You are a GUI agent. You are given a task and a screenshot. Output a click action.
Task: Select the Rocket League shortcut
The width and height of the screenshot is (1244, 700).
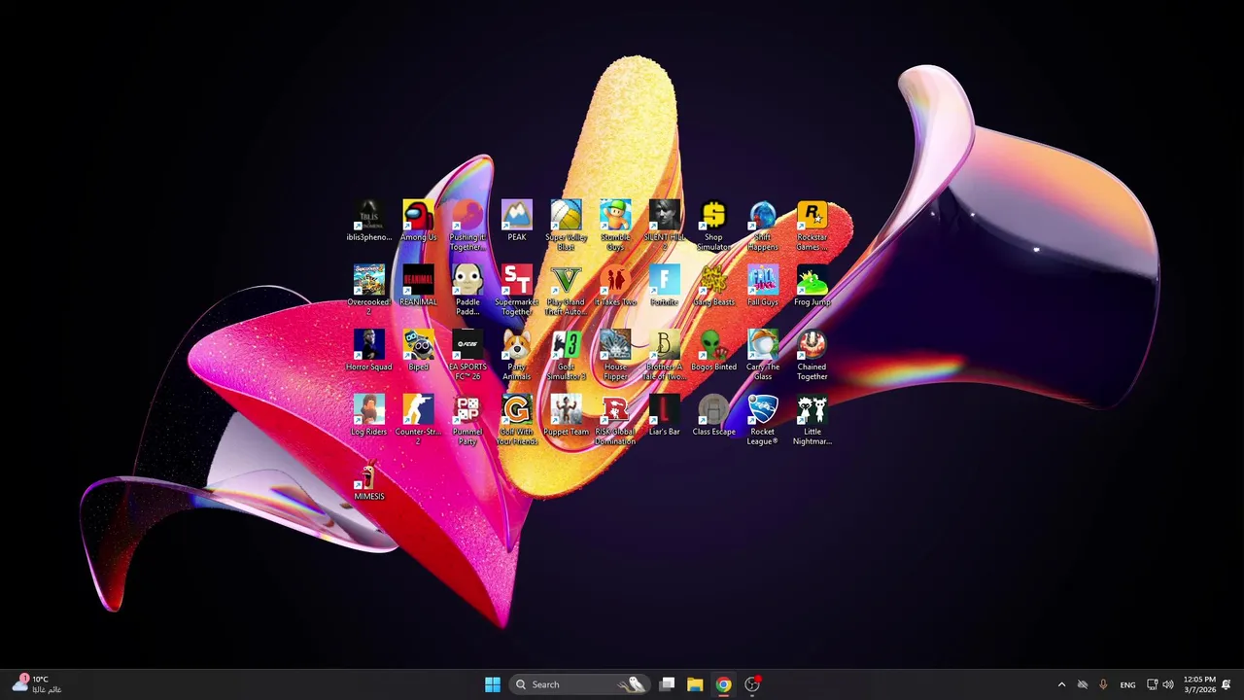click(x=763, y=420)
